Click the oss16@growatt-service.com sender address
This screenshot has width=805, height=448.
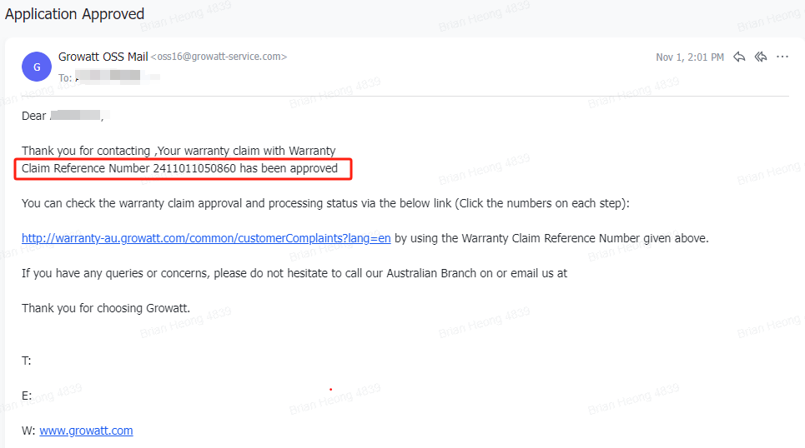tap(219, 57)
